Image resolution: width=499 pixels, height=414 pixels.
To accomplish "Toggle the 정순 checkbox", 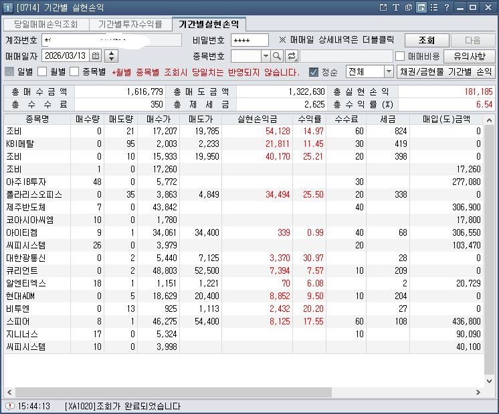I will point(314,72).
